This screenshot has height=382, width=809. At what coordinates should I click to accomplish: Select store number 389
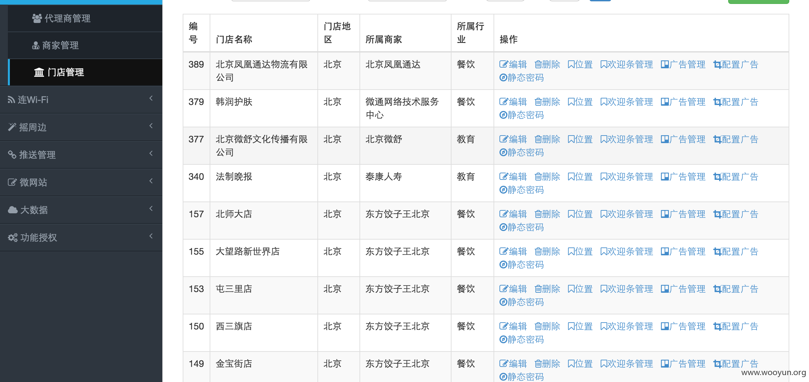click(x=196, y=64)
